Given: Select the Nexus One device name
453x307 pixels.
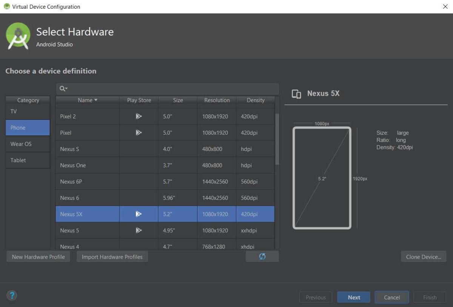Looking at the screenshot, I should click(x=73, y=165).
